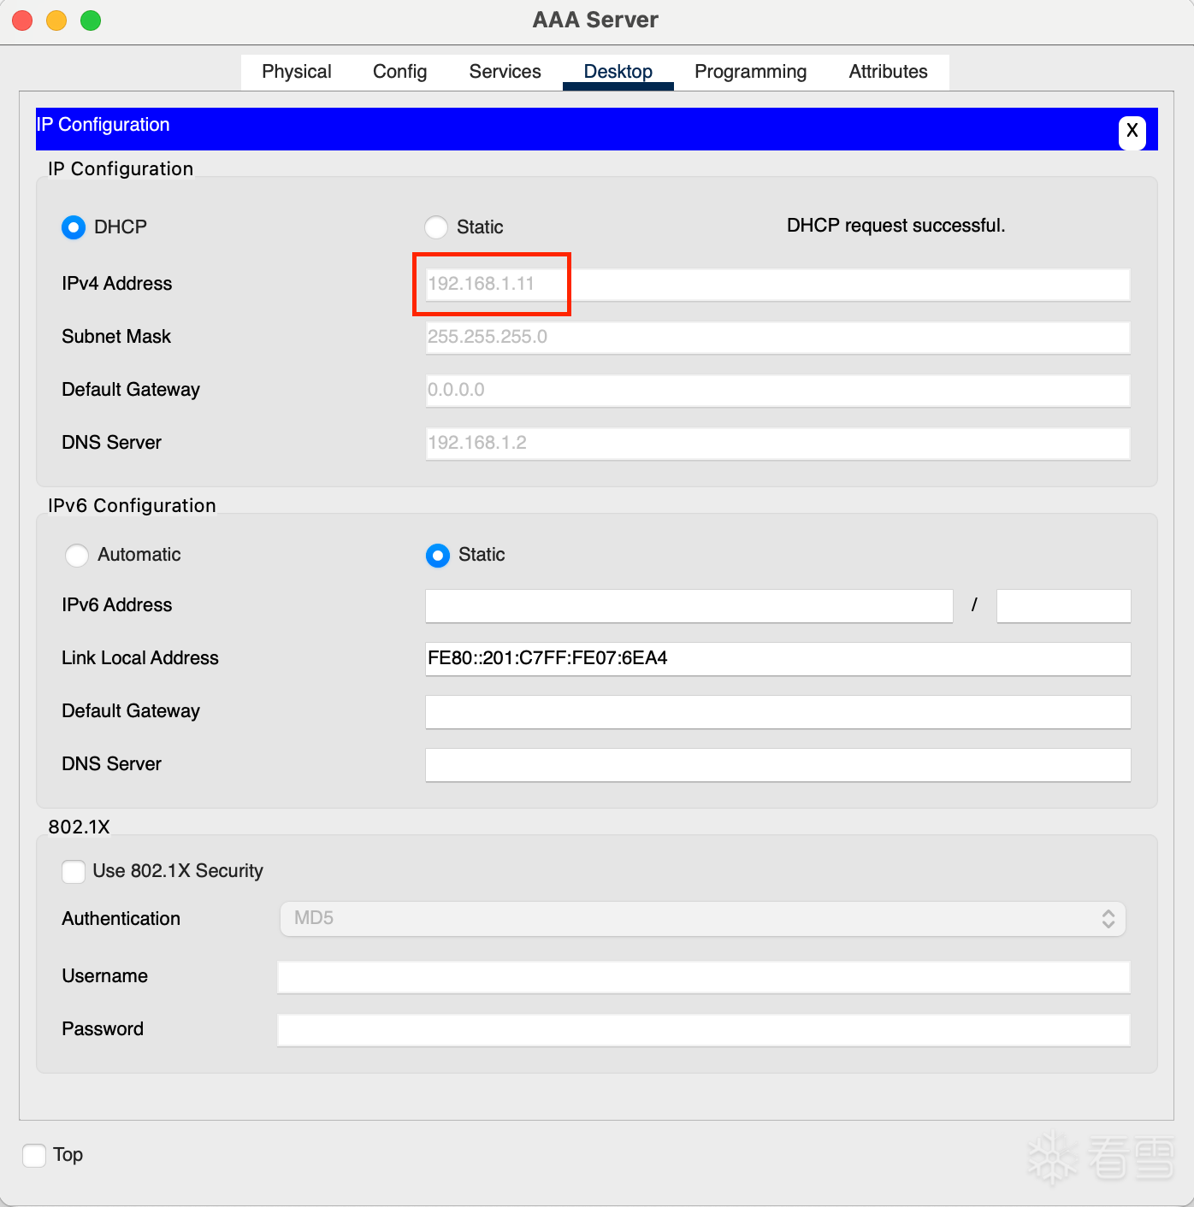Viewport: 1194px width, 1207px height.
Task: Click the IPv6 DNS Server field
Action: (778, 765)
